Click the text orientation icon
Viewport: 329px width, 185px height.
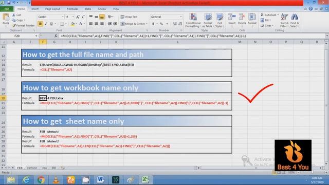(109, 16)
